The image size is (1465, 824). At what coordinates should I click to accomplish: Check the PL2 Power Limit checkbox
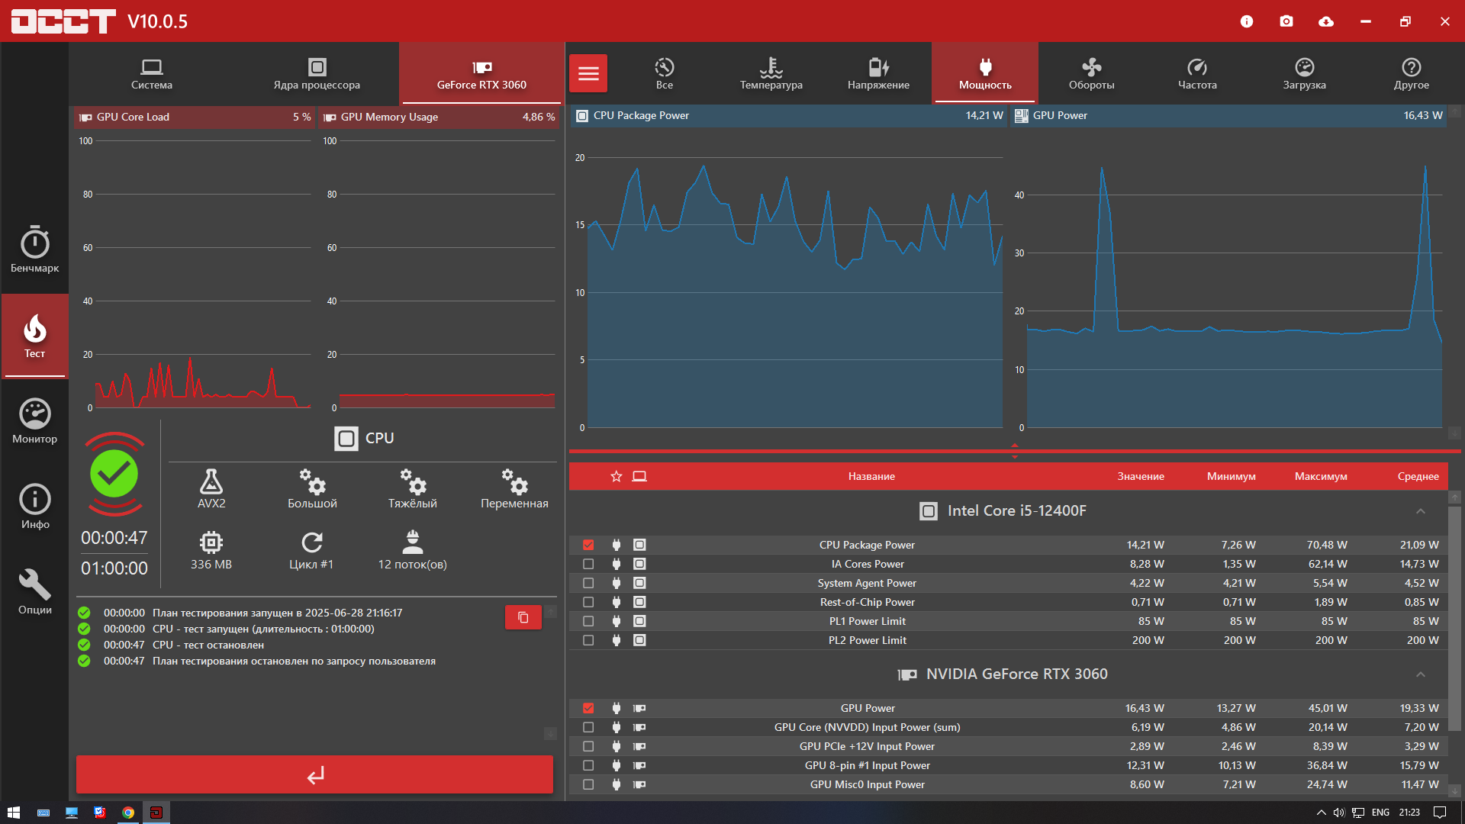click(x=588, y=640)
